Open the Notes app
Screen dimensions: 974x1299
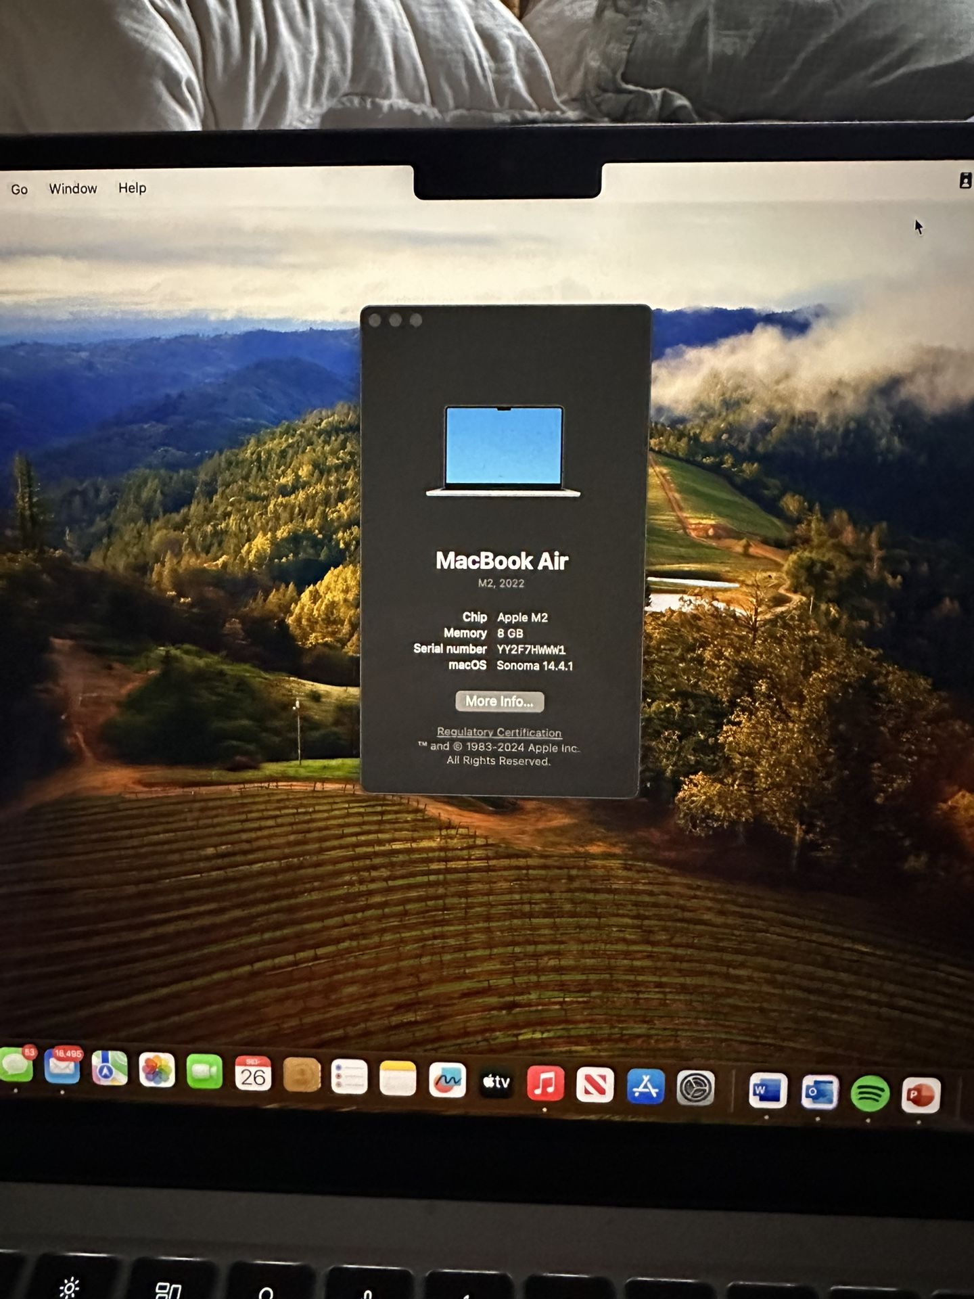pyautogui.click(x=398, y=1078)
